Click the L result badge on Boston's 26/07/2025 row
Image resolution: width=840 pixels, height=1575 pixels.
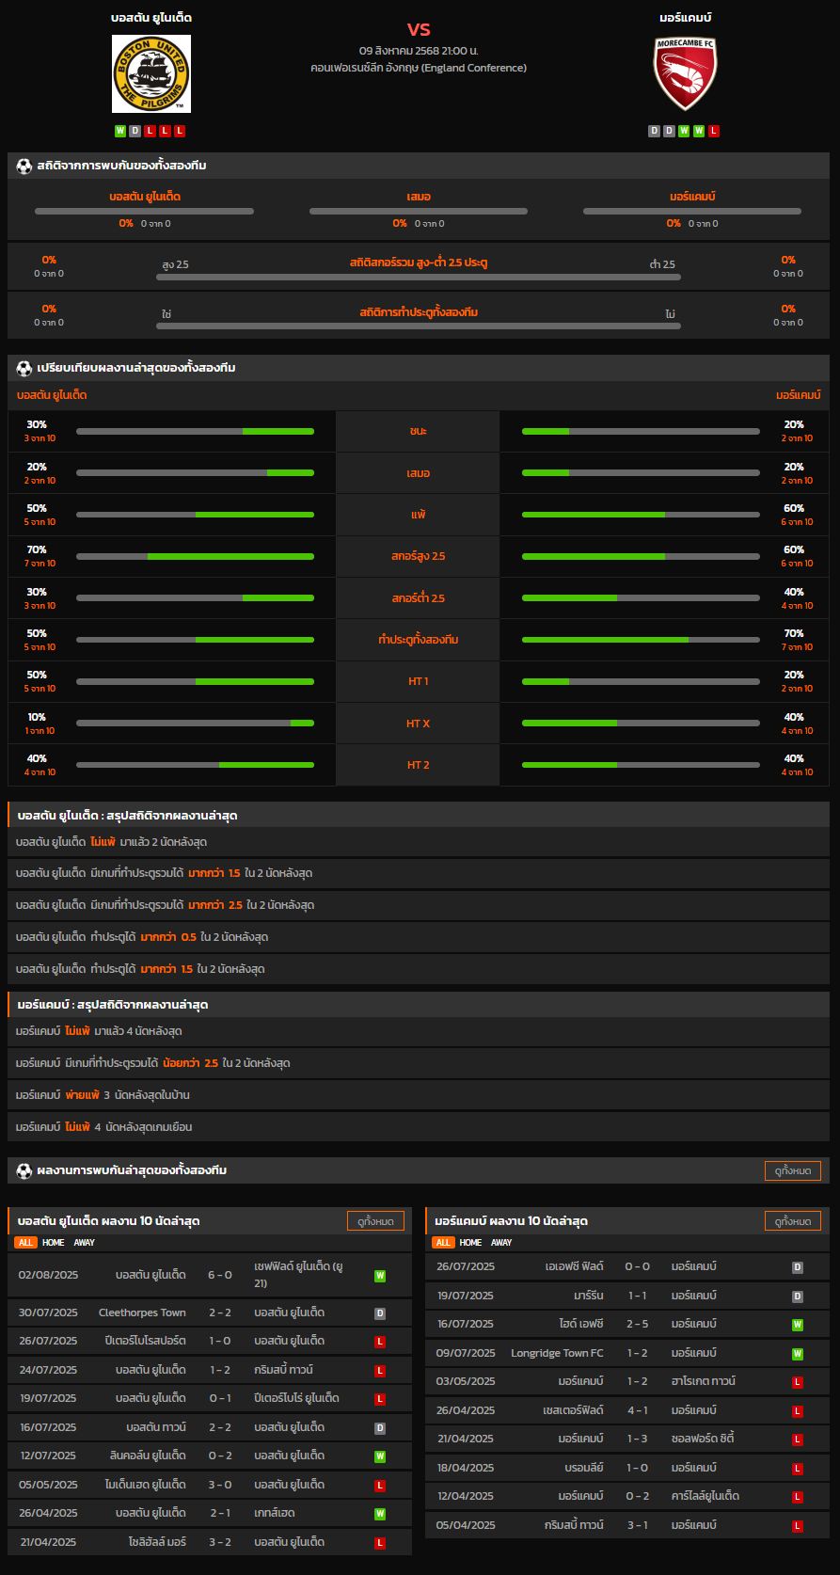(x=380, y=1342)
